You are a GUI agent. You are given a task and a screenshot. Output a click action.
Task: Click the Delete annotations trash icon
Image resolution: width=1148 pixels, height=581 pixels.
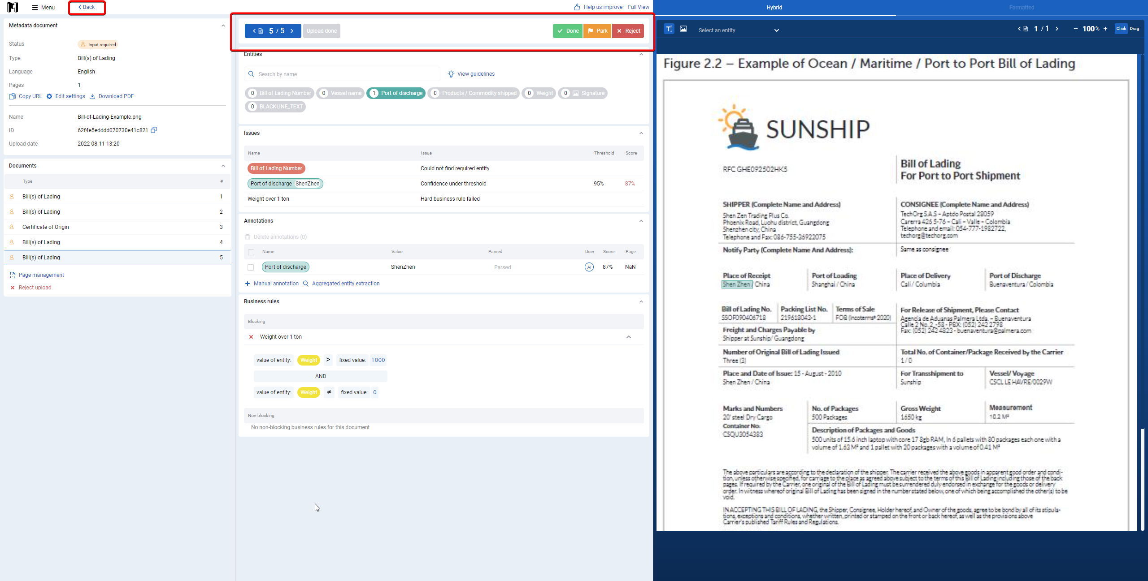coord(248,237)
